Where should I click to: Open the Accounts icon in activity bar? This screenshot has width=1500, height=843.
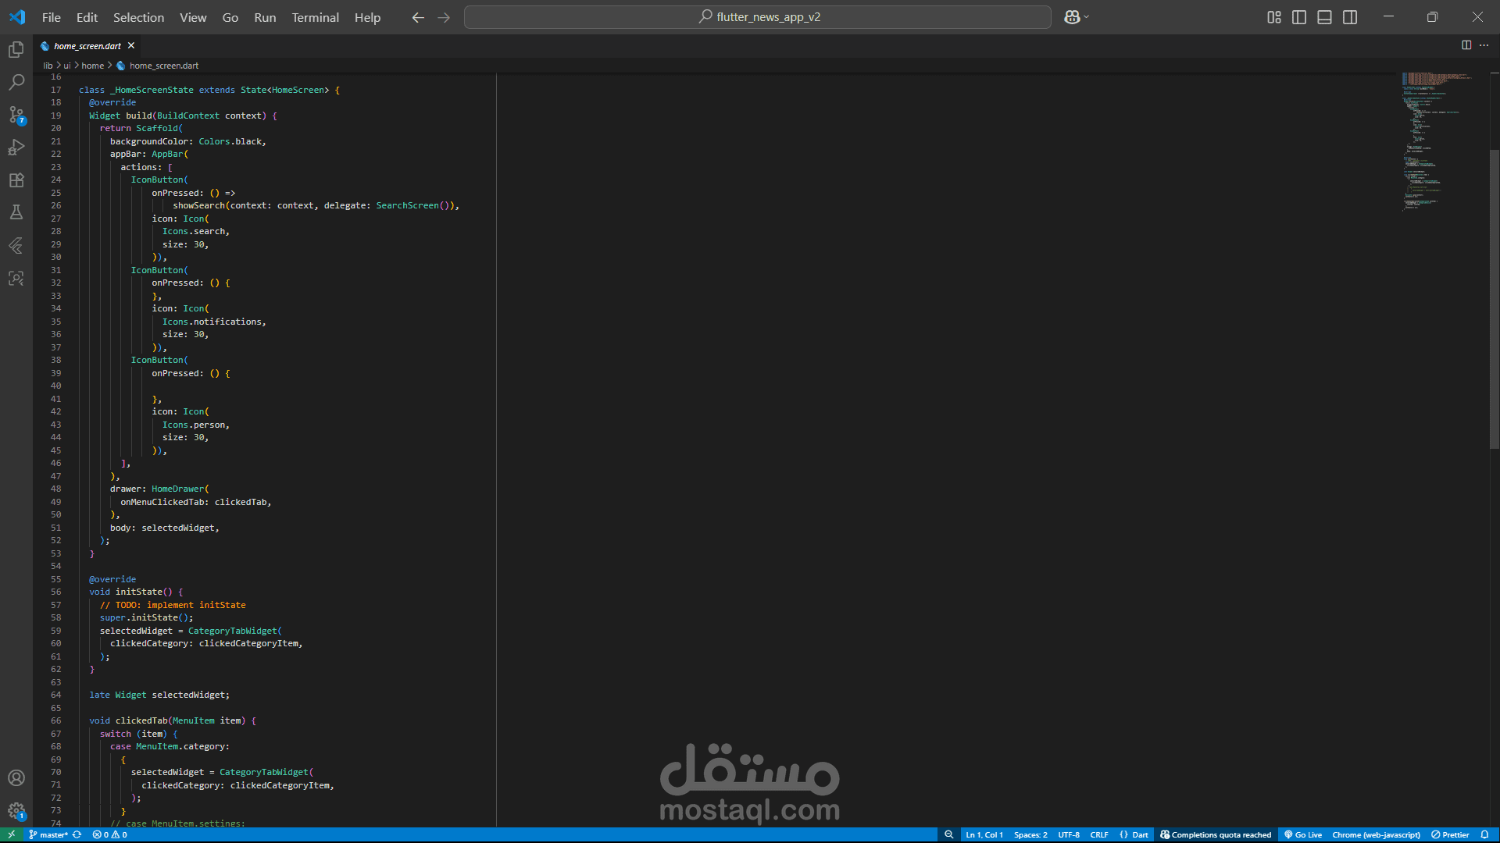[x=16, y=778]
